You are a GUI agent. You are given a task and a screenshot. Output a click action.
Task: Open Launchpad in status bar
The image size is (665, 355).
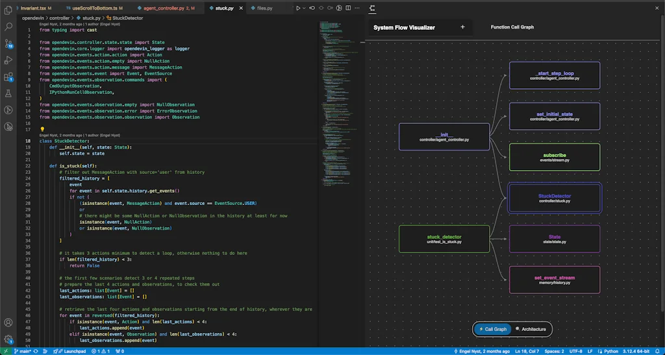click(69, 351)
